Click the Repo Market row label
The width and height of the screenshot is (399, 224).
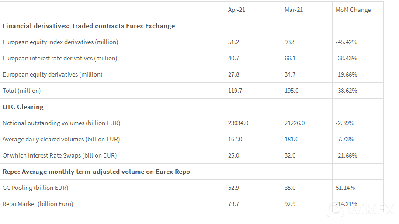coord(38,204)
